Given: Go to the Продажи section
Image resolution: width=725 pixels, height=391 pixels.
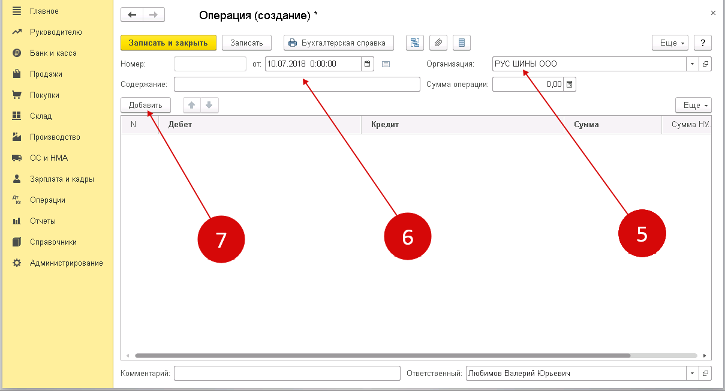Looking at the screenshot, I should click(x=46, y=74).
